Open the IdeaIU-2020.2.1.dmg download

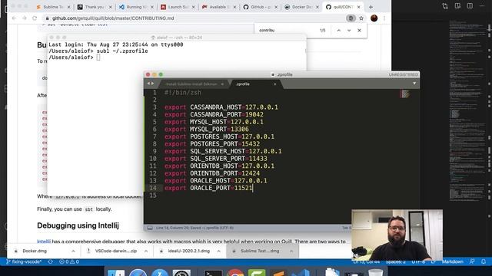[188, 251]
